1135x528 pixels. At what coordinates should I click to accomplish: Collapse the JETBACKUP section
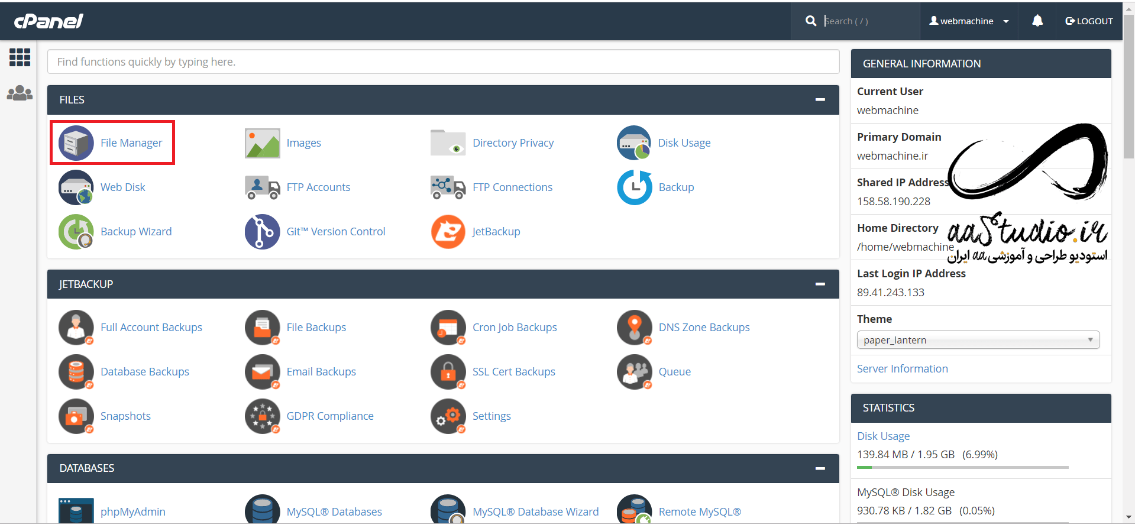(x=820, y=284)
